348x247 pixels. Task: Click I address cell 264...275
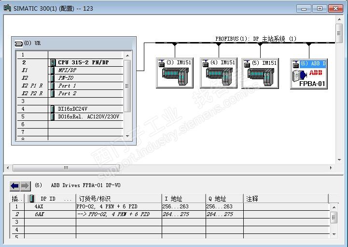184,214
